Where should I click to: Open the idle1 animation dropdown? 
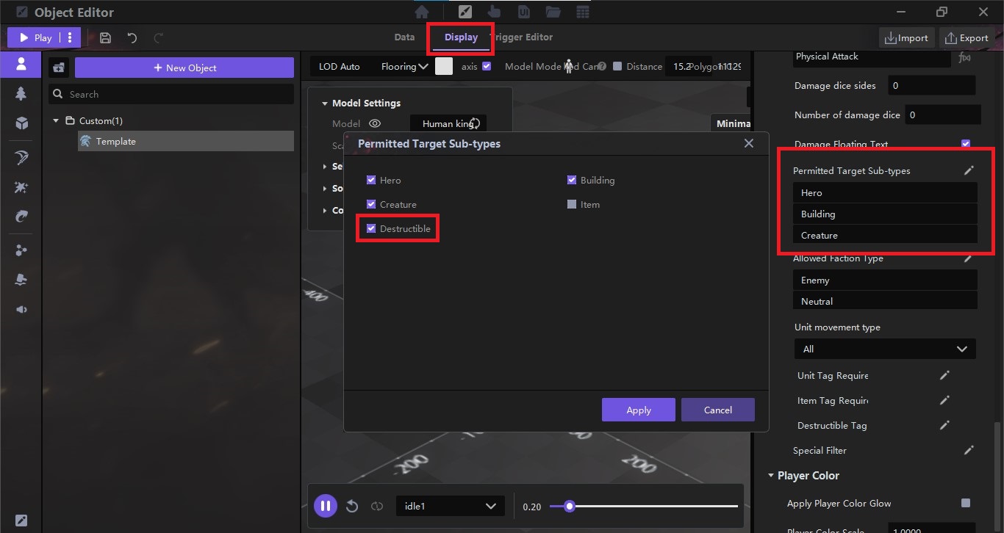click(x=450, y=506)
